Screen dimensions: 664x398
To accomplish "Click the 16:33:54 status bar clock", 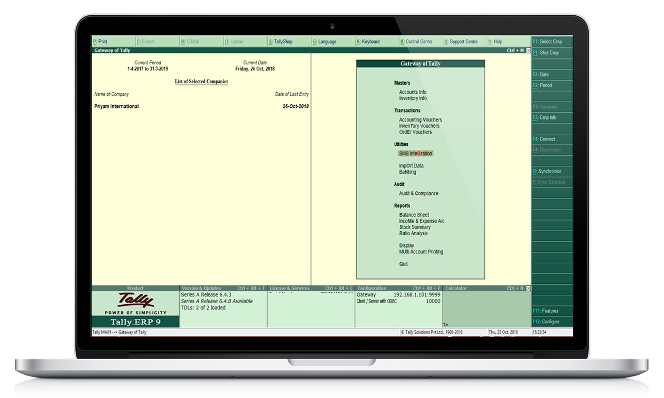I will 540,332.
